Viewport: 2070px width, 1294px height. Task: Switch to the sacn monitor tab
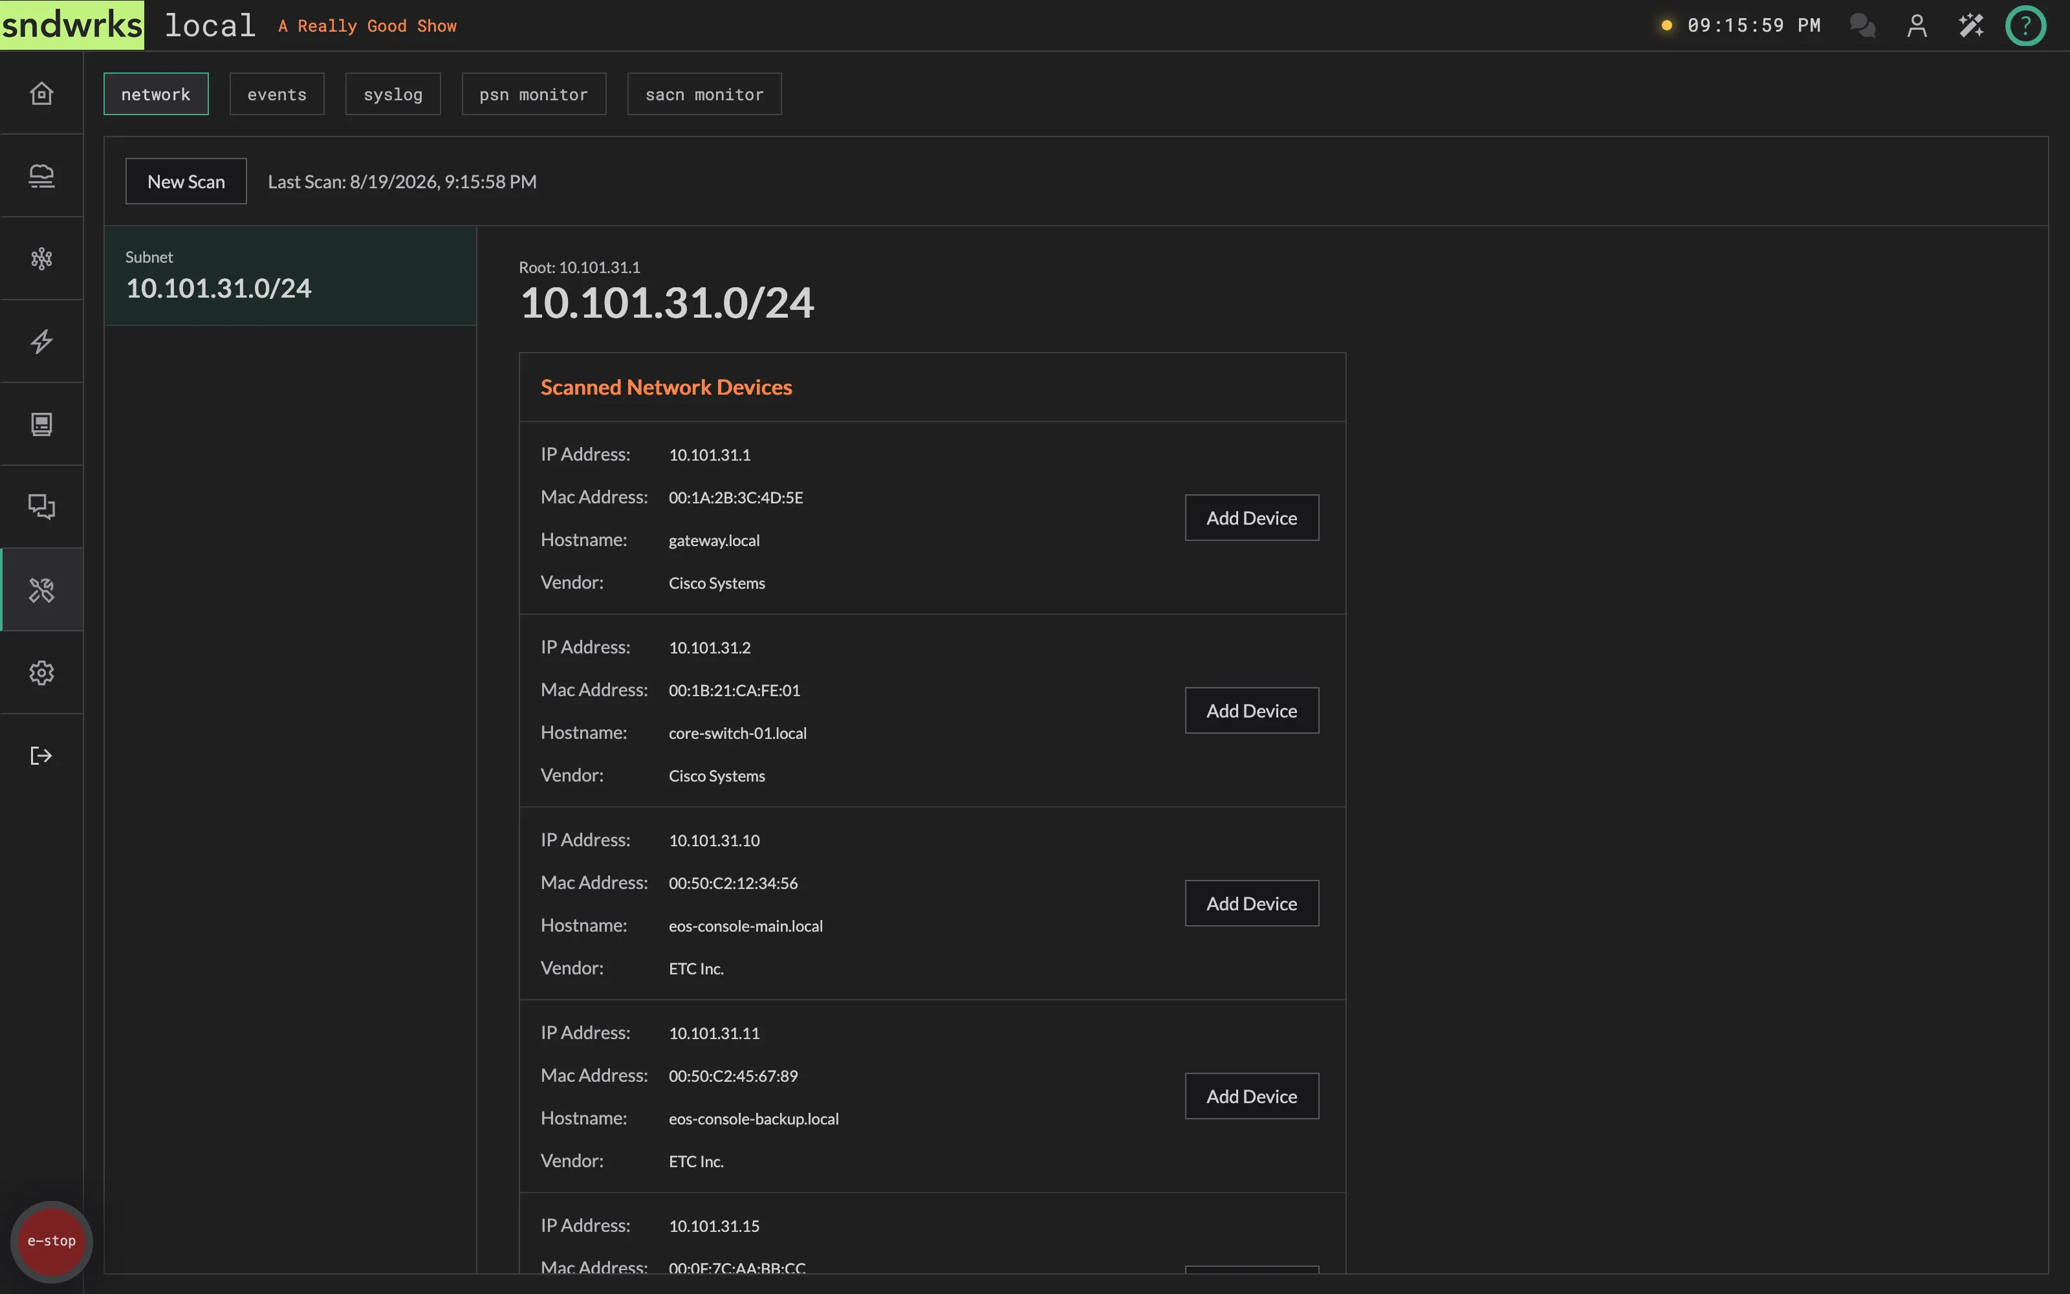704,94
